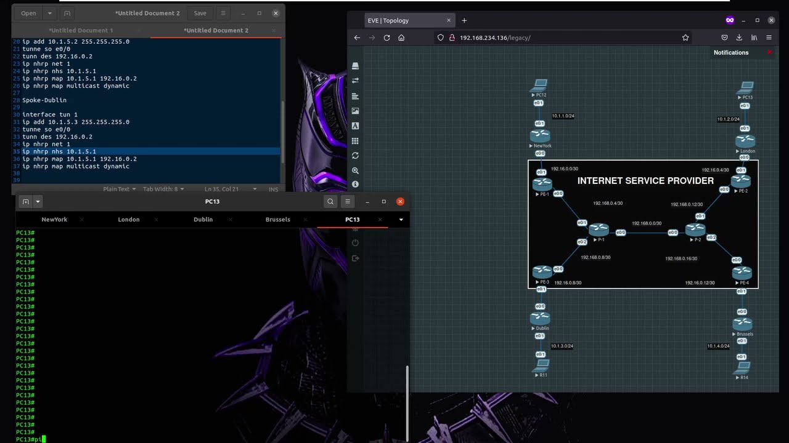Switch to the Untitled Document 1 tab

click(x=81, y=30)
